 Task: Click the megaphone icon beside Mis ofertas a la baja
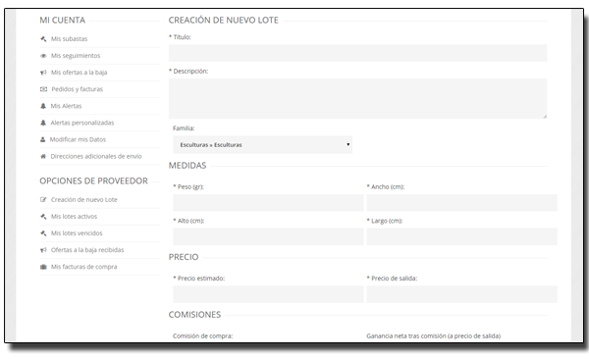(43, 73)
